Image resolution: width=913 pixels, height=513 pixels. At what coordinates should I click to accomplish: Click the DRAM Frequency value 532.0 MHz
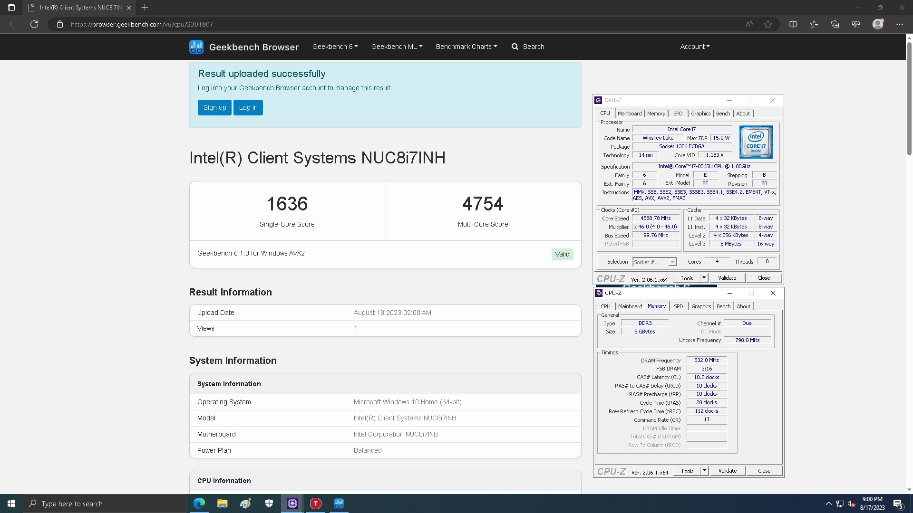tap(706, 361)
